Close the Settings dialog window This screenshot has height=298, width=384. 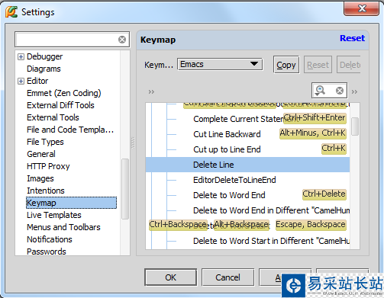[362, 8]
